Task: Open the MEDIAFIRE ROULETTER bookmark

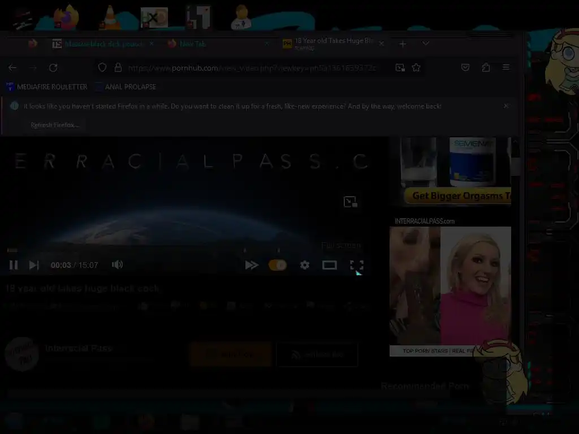Action: pos(47,86)
